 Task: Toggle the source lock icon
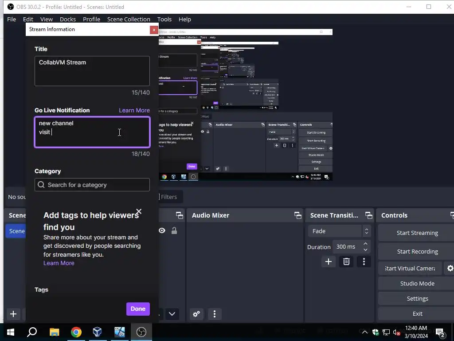pyautogui.click(x=174, y=230)
